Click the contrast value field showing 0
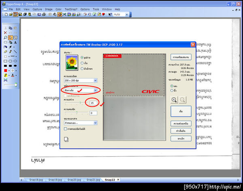243x191 pixels. 93,113
